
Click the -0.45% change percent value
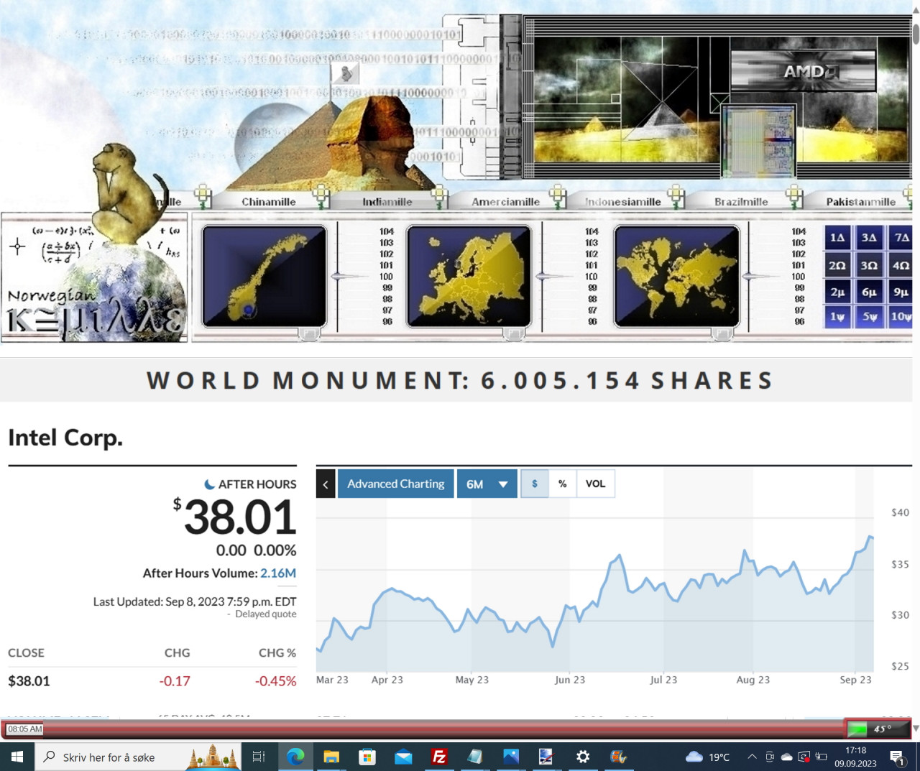(275, 680)
